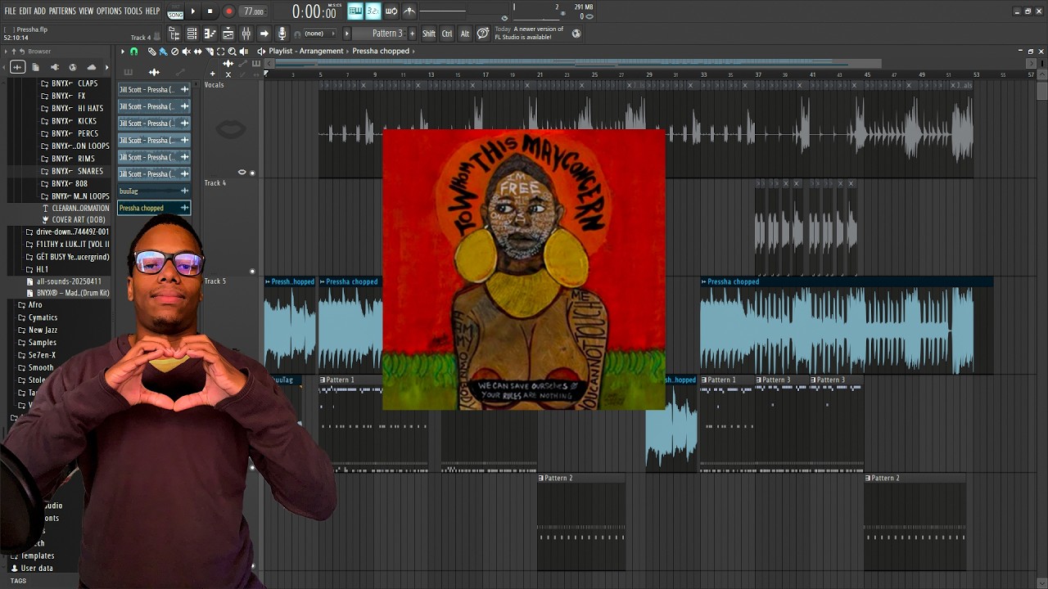Open the Piano Roll view button

210,34
